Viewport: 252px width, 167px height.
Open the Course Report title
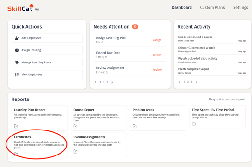point(84,110)
